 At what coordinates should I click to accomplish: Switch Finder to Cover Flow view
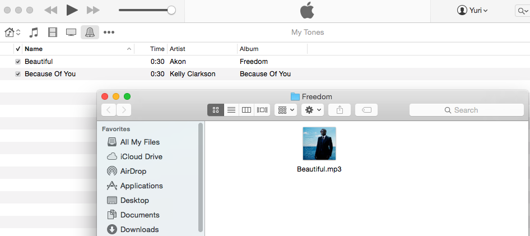[x=262, y=110]
